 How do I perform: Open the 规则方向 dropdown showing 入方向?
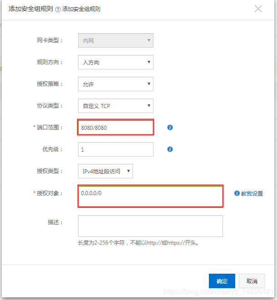point(115,62)
